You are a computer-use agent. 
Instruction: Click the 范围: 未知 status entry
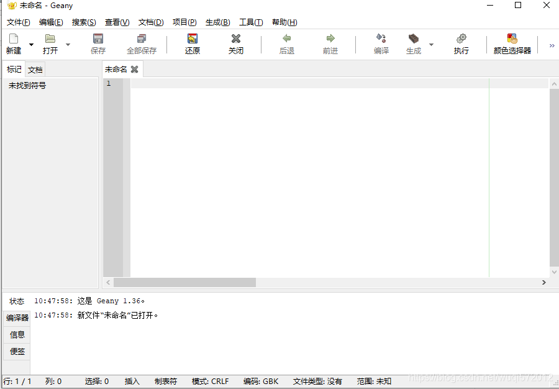pos(374,382)
